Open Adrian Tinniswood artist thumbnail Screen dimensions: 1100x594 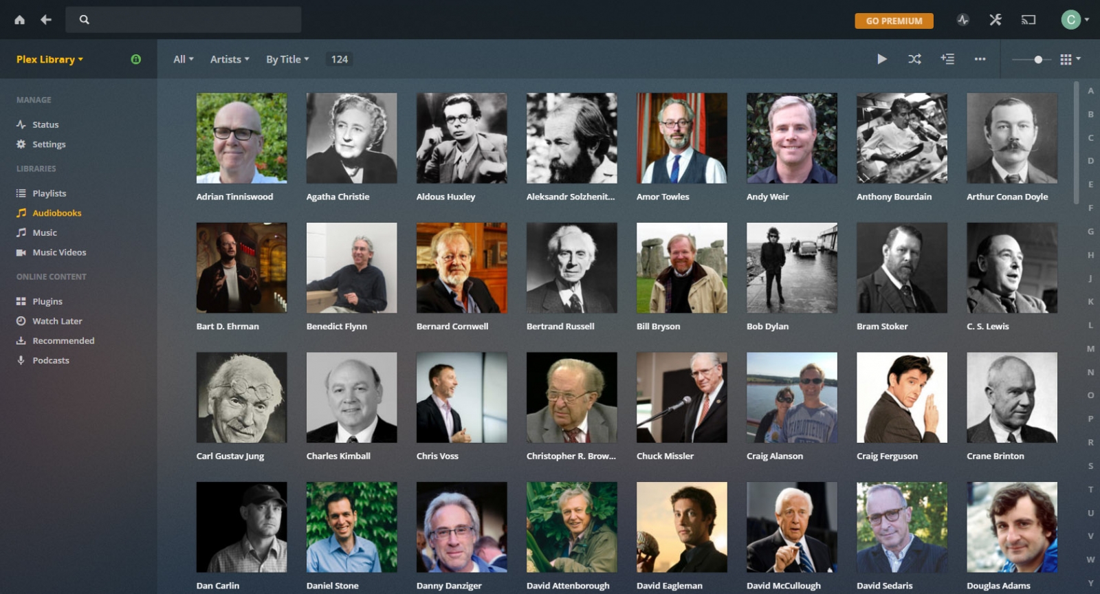[x=242, y=138]
